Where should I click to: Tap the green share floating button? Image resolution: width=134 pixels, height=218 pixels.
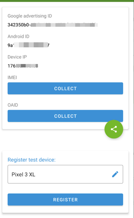tap(114, 129)
